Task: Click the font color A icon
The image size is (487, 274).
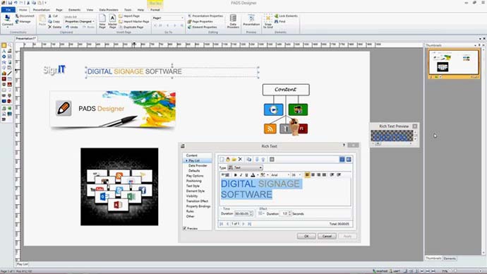Action: point(253,175)
